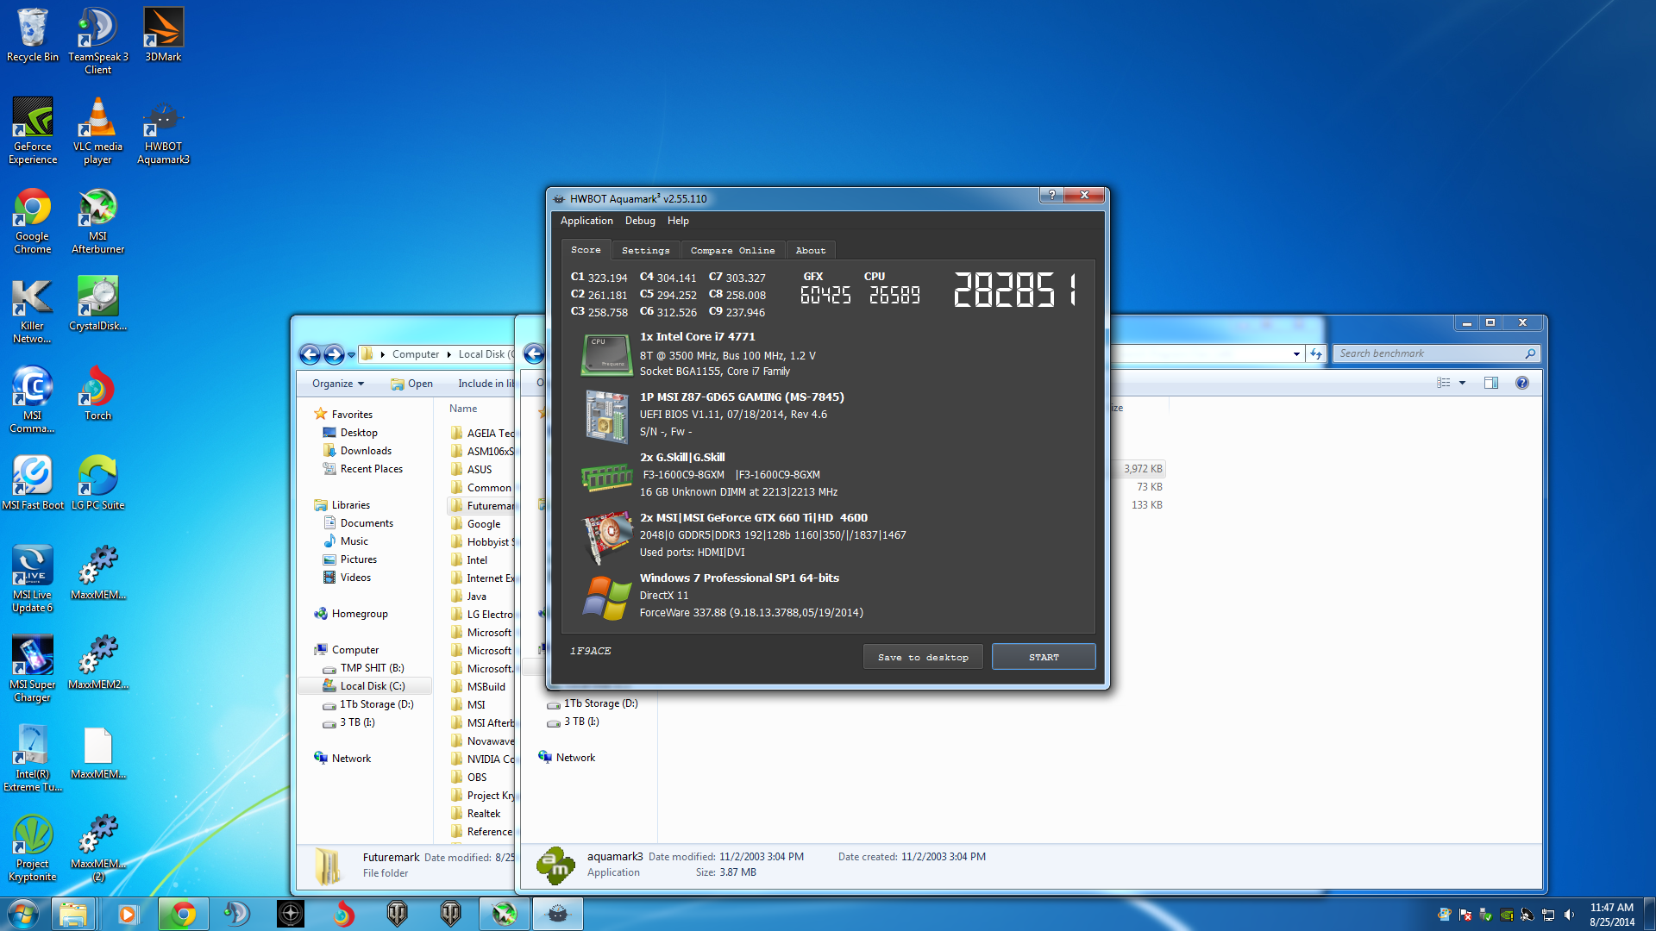Select Homegroup in navigation pane
The width and height of the screenshot is (1656, 931).
[x=360, y=614]
